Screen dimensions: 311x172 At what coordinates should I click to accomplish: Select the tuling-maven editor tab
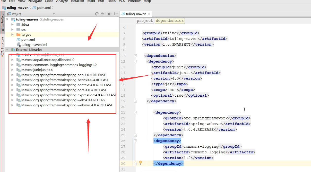pyautogui.click(x=136, y=14)
